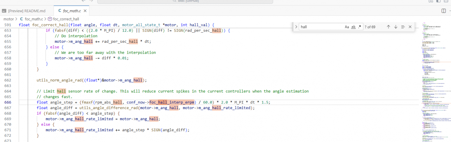Jump to next match arrow

pyautogui.click(x=396, y=27)
